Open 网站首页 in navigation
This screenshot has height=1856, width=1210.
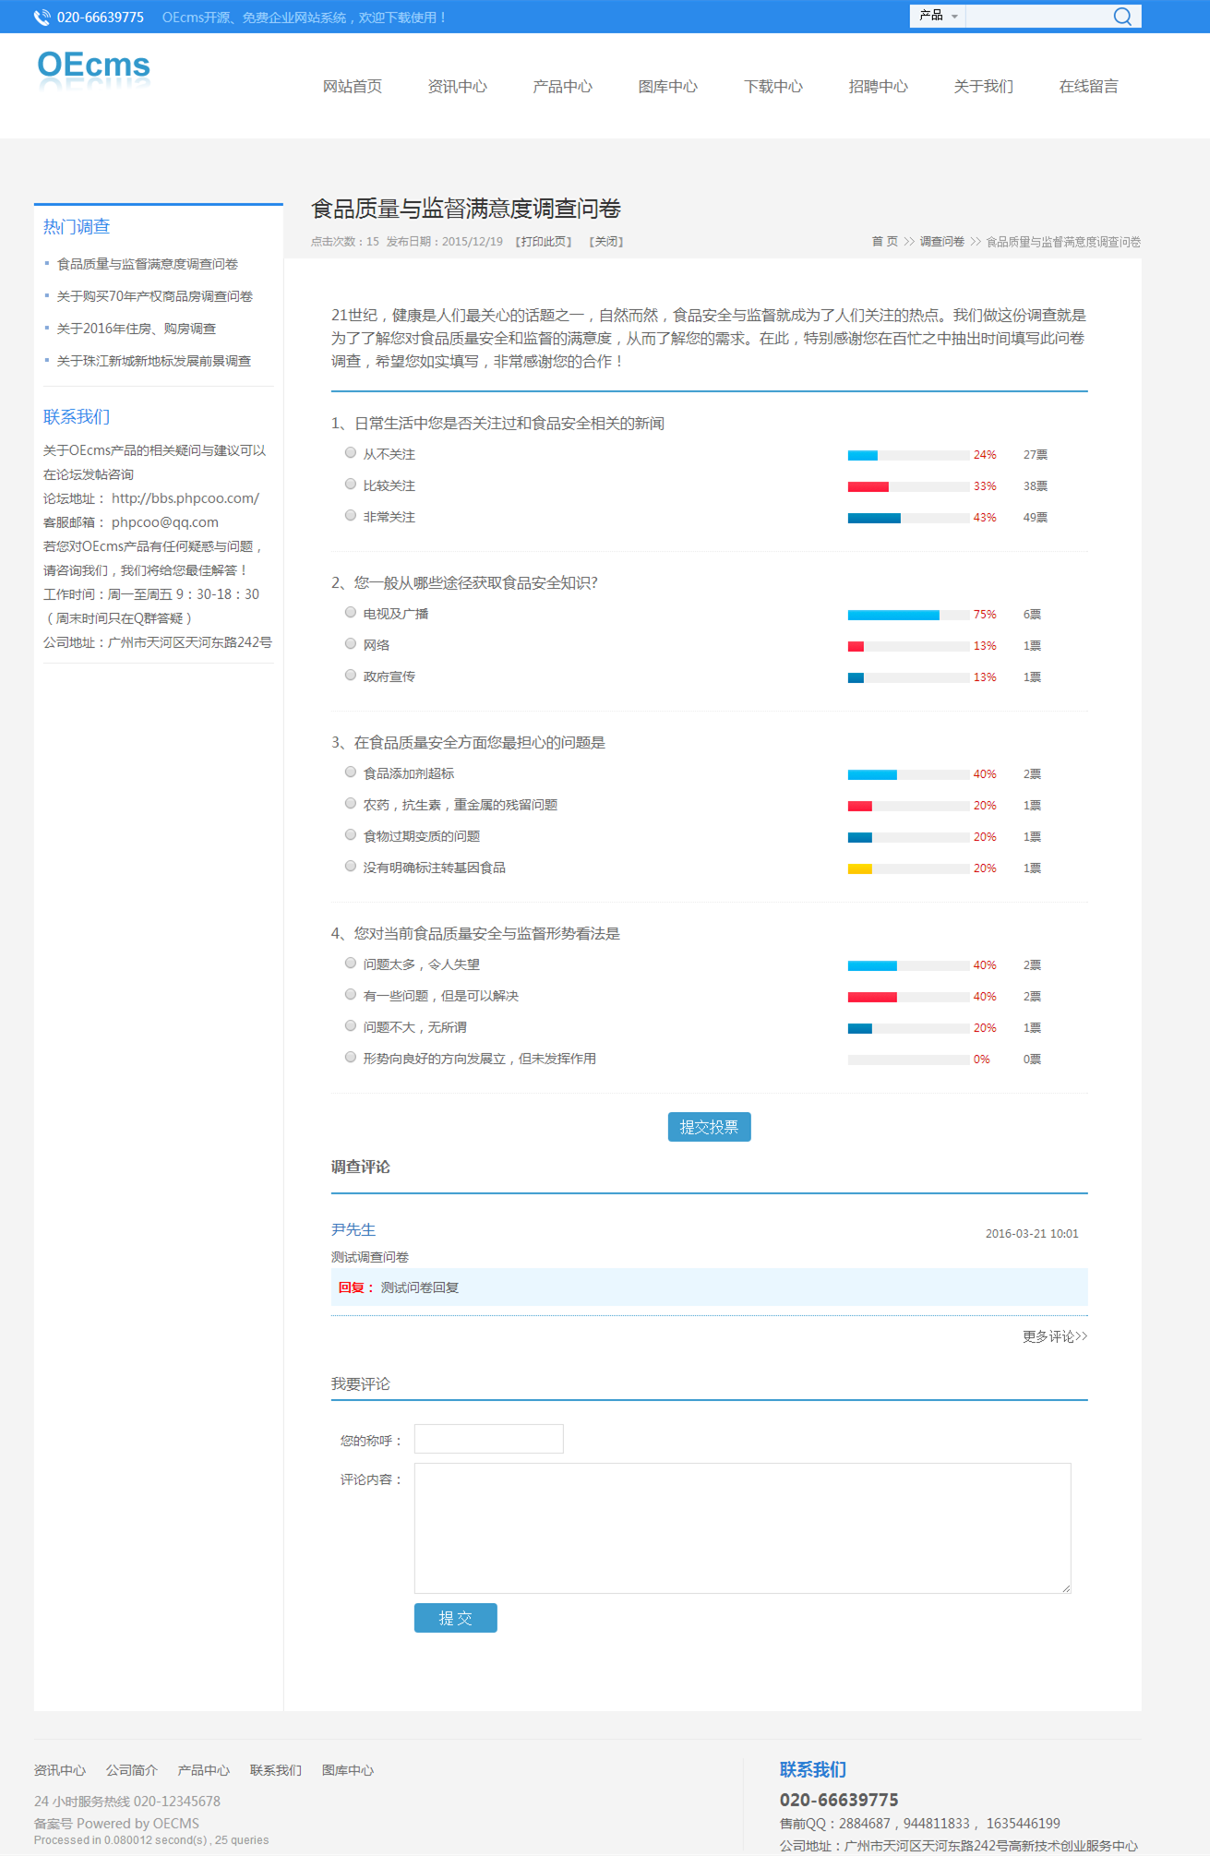pyautogui.click(x=353, y=87)
